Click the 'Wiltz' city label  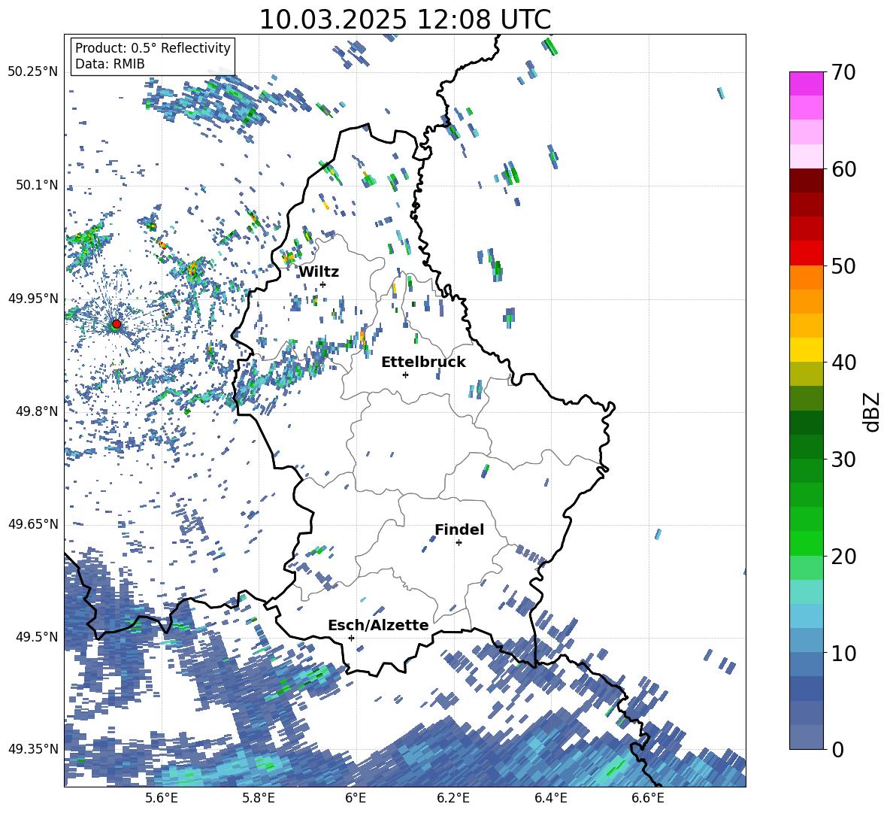(x=319, y=272)
